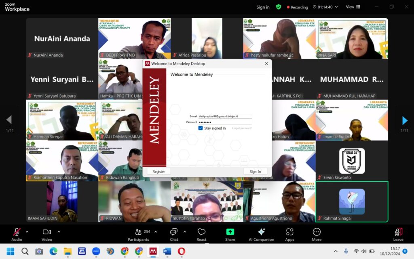This screenshot has width=414, height=259.
Task: Expand the meeting timer dropdown chevron
Action: coord(336,7)
